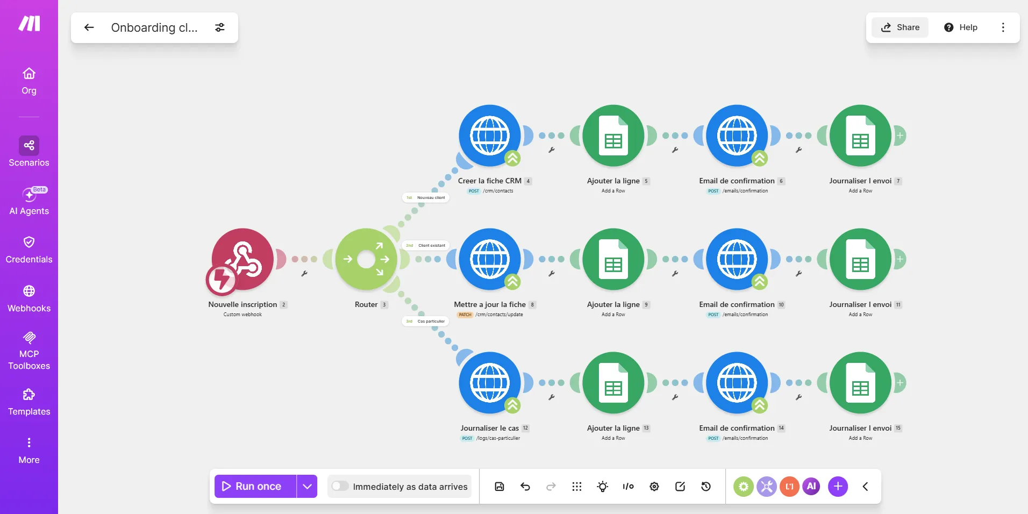Open Journaliser l envoi module 7
1028x514 pixels.
(x=861, y=135)
